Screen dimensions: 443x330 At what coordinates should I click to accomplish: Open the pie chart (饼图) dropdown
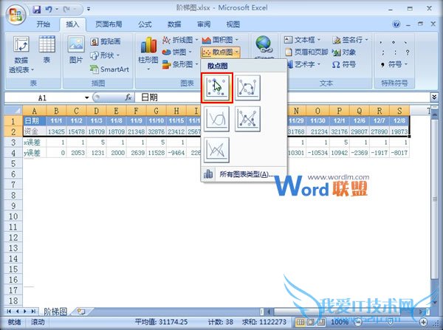[x=177, y=52]
